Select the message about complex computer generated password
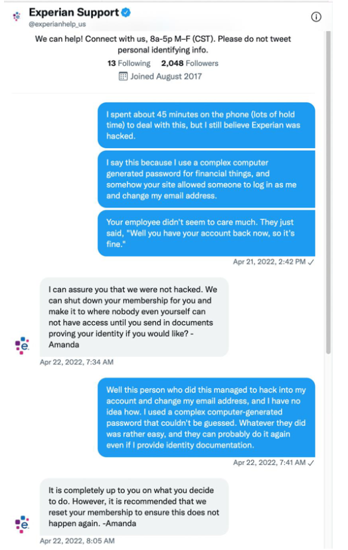Viewport: 348px width, 550px height. [x=207, y=179]
